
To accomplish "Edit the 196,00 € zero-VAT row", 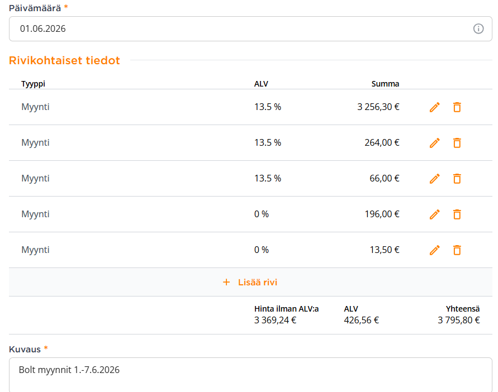I will coord(434,214).
